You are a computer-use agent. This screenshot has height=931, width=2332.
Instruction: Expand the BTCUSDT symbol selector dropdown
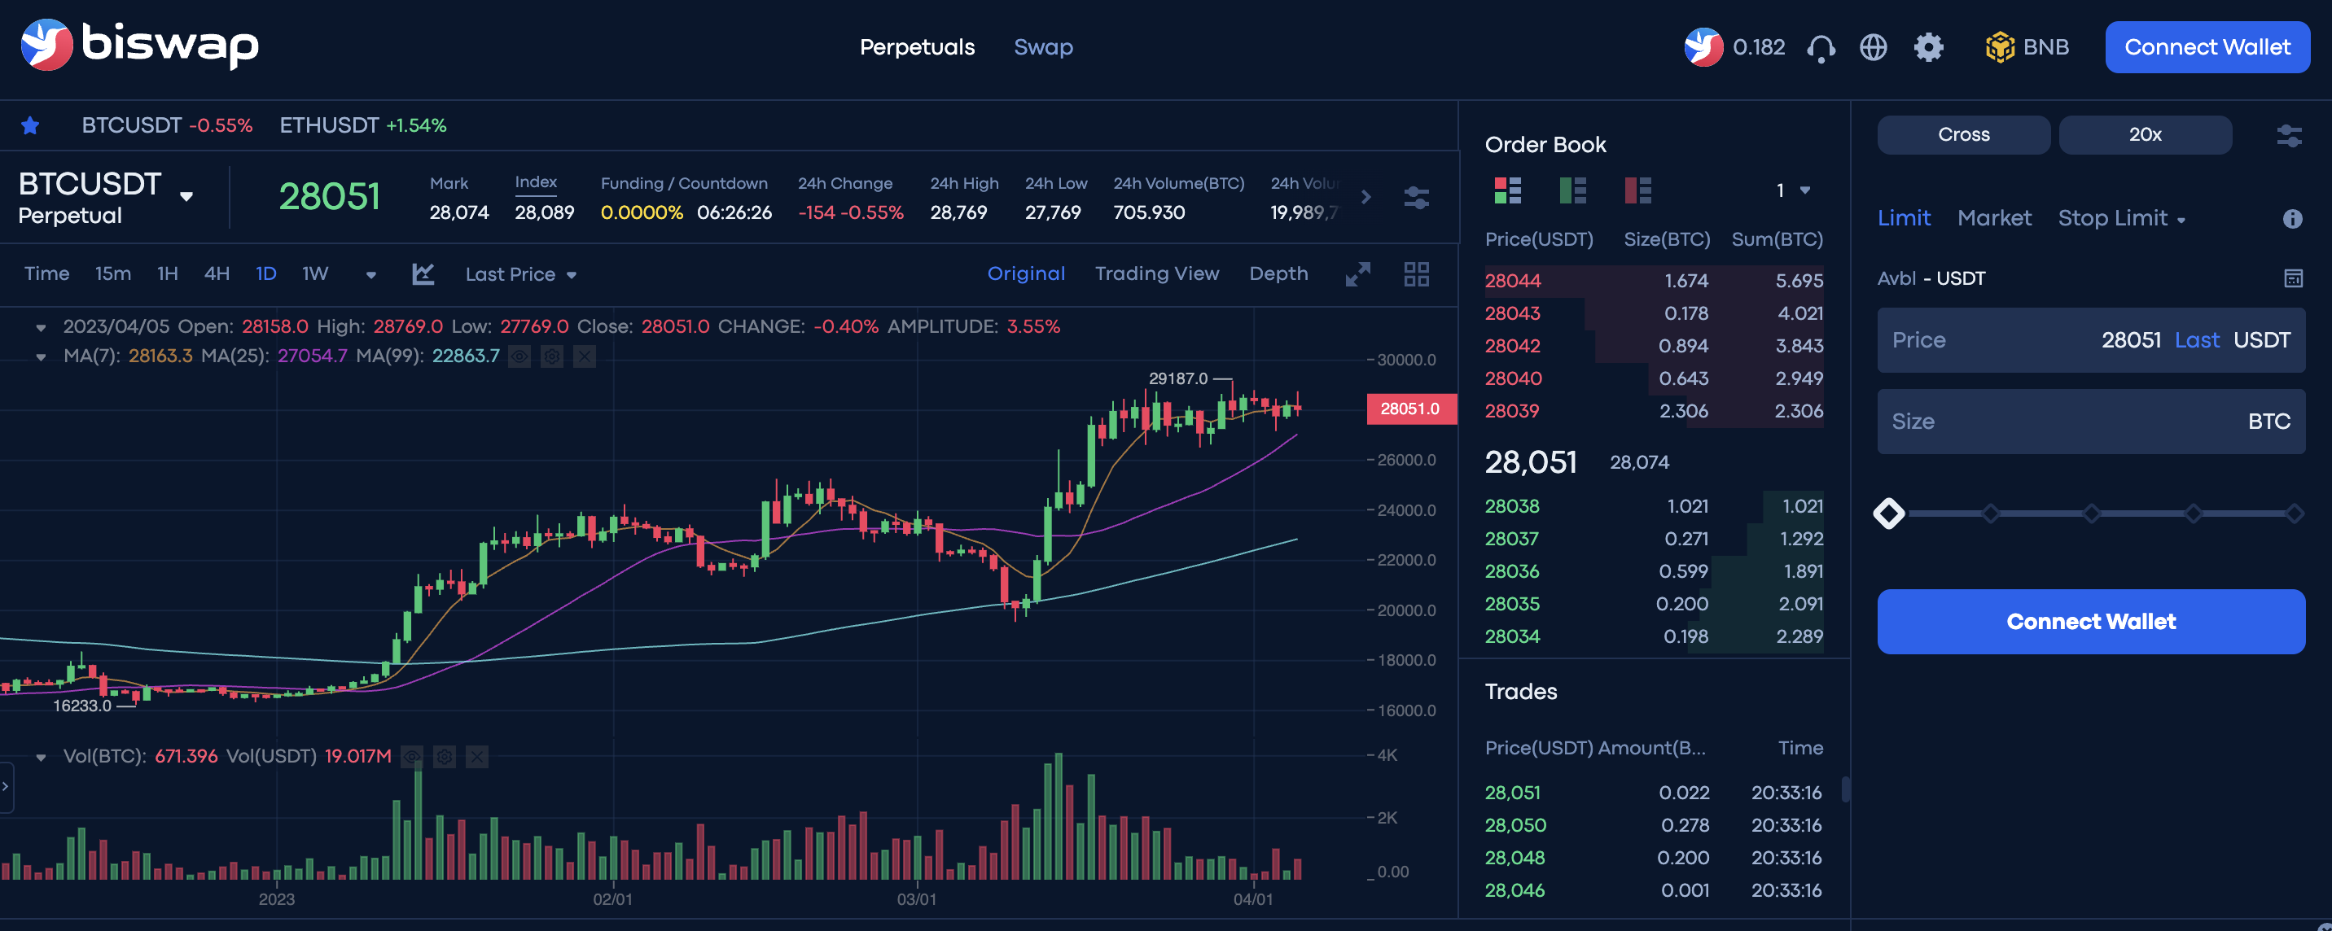click(186, 195)
